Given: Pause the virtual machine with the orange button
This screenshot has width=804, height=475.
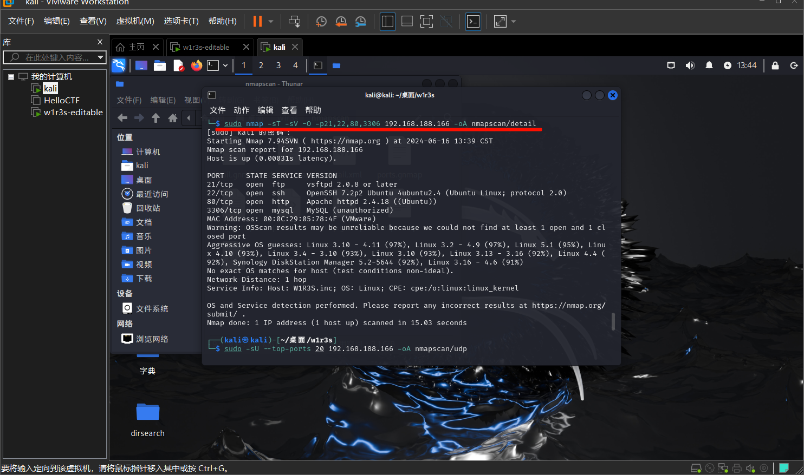Looking at the screenshot, I should point(257,22).
